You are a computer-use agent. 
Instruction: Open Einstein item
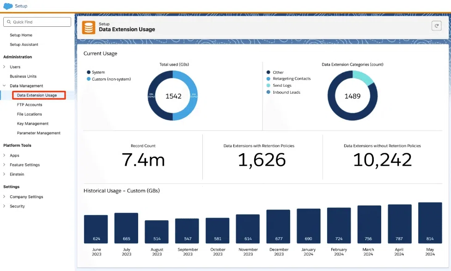[17, 175]
